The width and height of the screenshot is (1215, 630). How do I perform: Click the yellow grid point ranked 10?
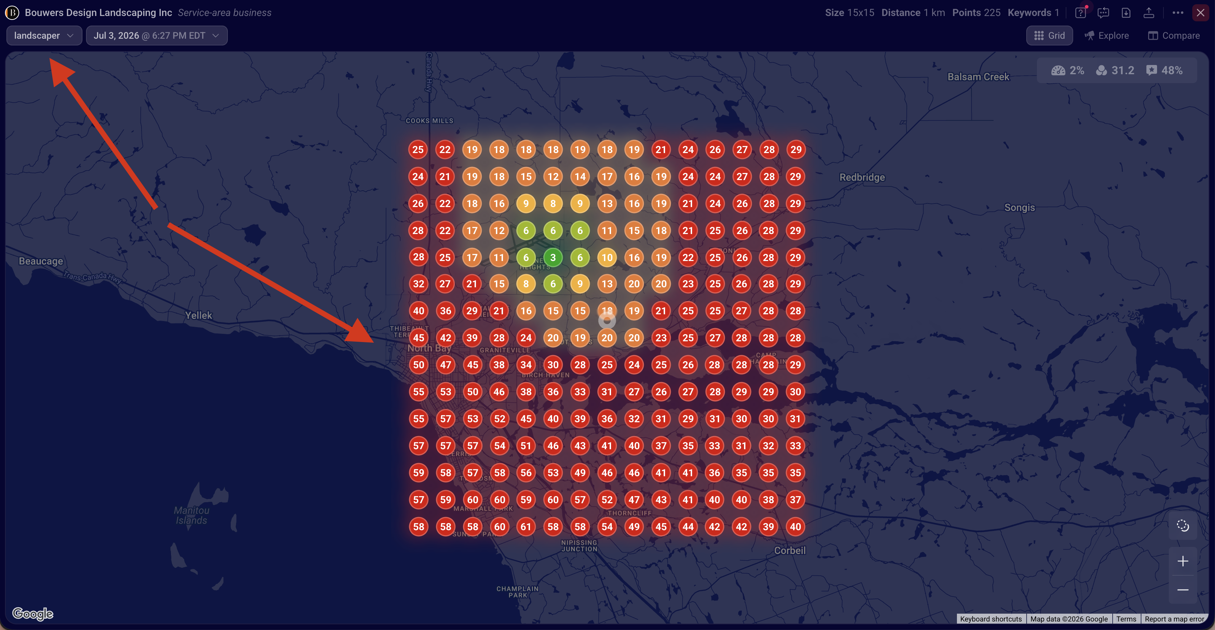tap(607, 258)
